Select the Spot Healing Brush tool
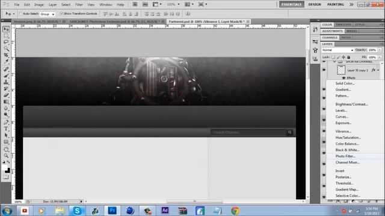Viewport: 385px width, 216px height. 6,69
